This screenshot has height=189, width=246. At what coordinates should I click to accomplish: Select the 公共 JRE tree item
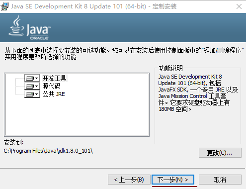(54, 94)
